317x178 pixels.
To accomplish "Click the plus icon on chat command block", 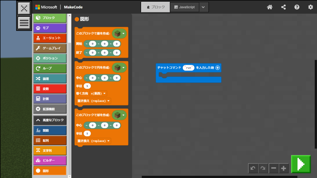I will [217, 68].
